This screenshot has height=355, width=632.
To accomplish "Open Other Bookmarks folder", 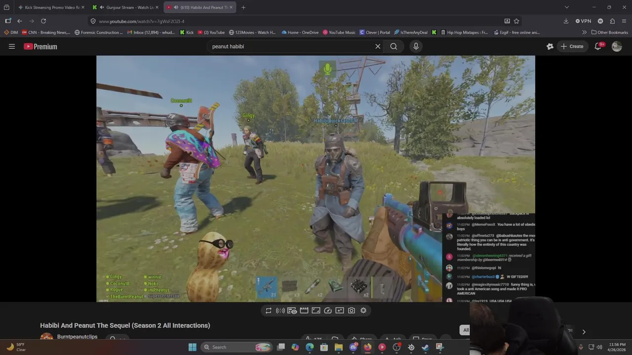I will [609, 33].
